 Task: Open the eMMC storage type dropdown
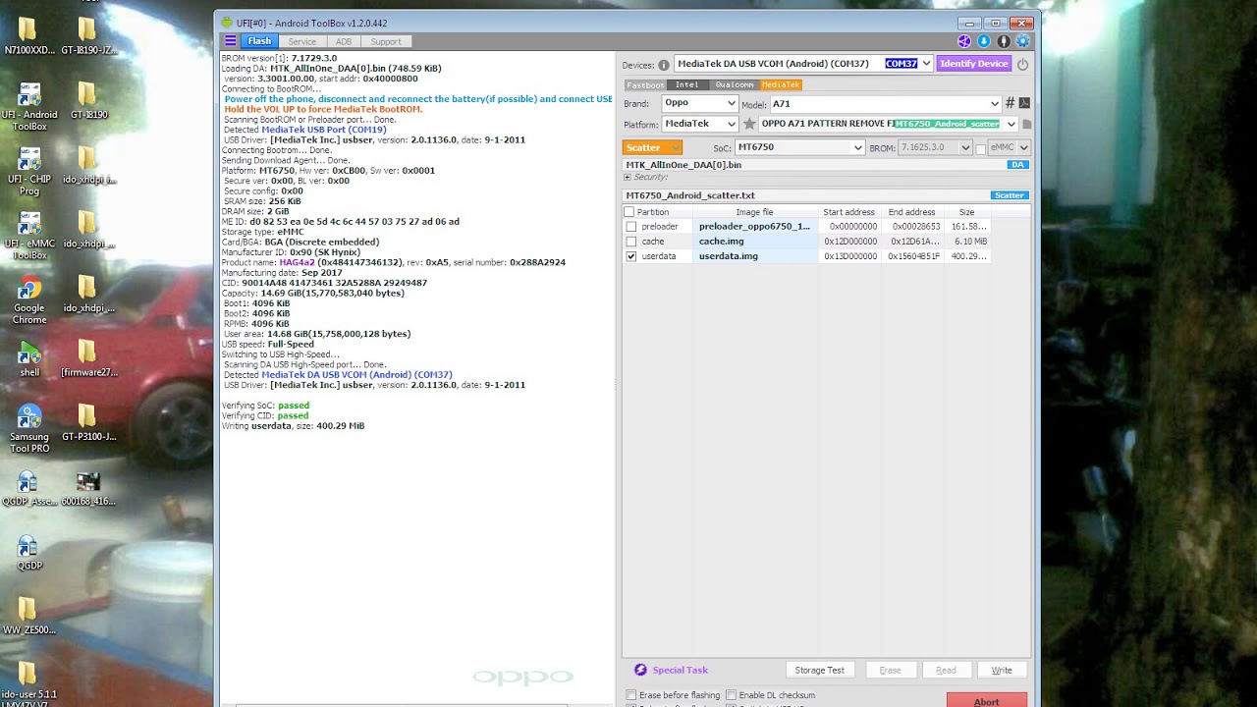(x=1009, y=147)
